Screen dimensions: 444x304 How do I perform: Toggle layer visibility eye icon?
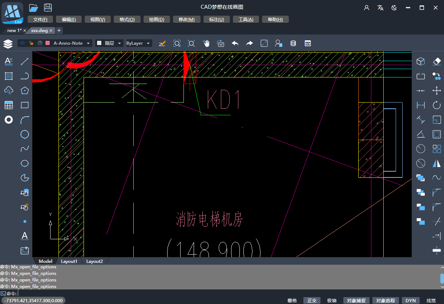(23, 43)
